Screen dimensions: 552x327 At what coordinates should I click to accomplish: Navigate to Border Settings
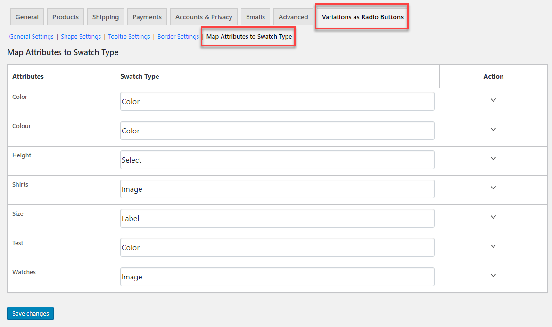(178, 36)
